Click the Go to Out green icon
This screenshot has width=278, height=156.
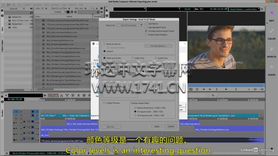point(262,89)
